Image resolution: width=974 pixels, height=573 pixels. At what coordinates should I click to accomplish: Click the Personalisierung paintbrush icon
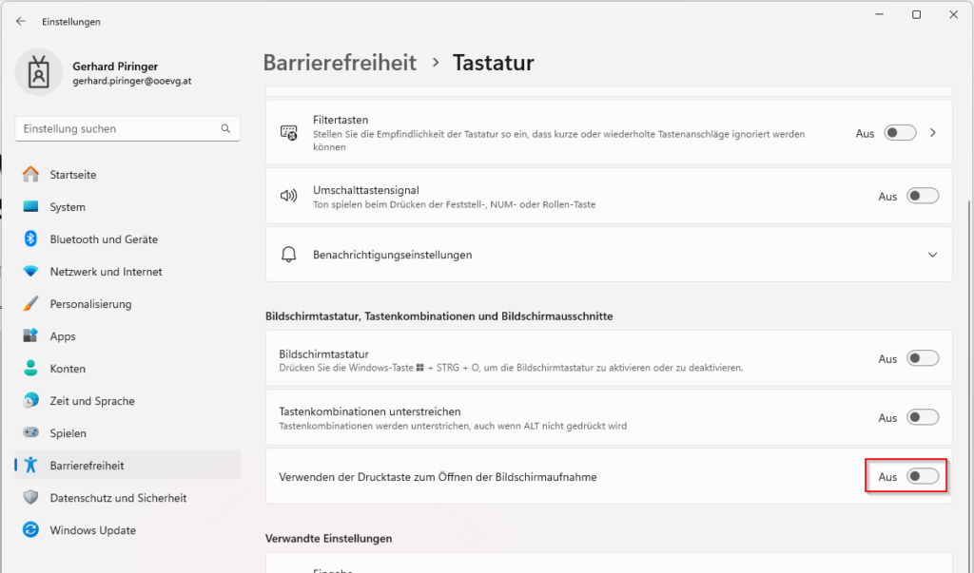pos(31,304)
